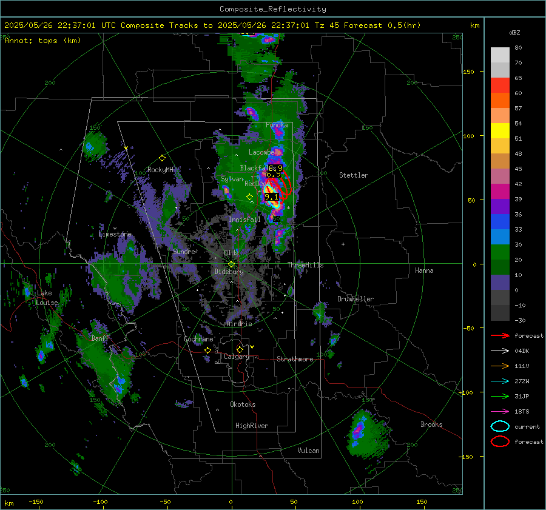Click the asterisk marker above Limestone
546x510 pixels.
click(x=115, y=229)
